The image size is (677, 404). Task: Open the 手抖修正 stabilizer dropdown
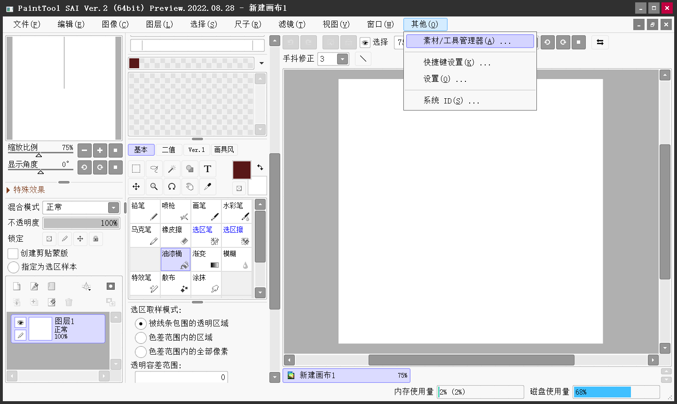(x=343, y=59)
